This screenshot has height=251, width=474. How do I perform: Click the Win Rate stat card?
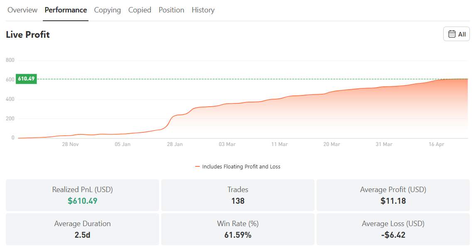pos(237,229)
